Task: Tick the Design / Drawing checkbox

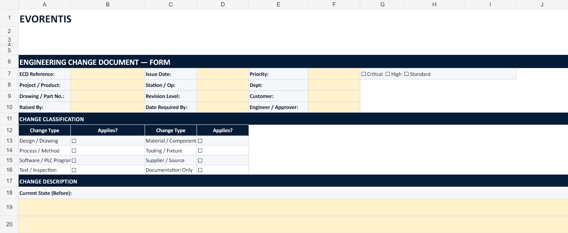Action: coord(74,141)
